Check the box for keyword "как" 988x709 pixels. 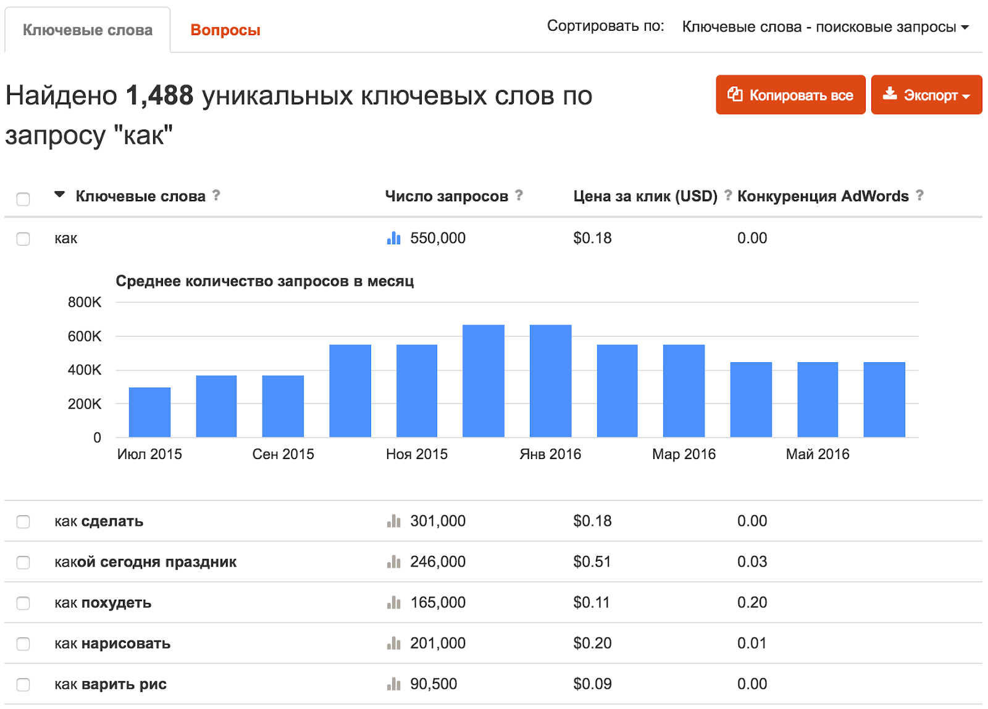[23, 239]
